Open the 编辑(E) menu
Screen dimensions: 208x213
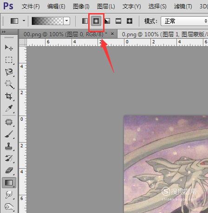pyautogui.click(x=56, y=7)
